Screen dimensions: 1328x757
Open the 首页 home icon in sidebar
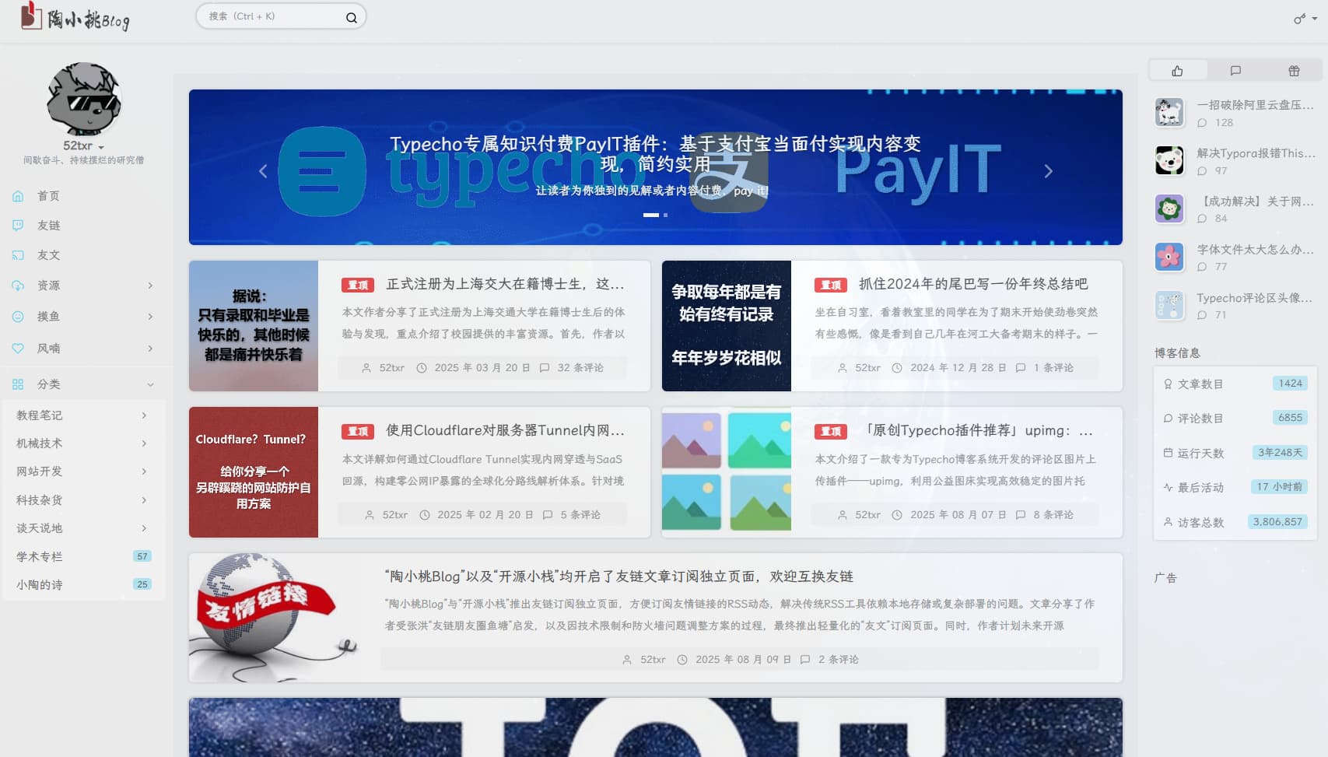point(17,196)
